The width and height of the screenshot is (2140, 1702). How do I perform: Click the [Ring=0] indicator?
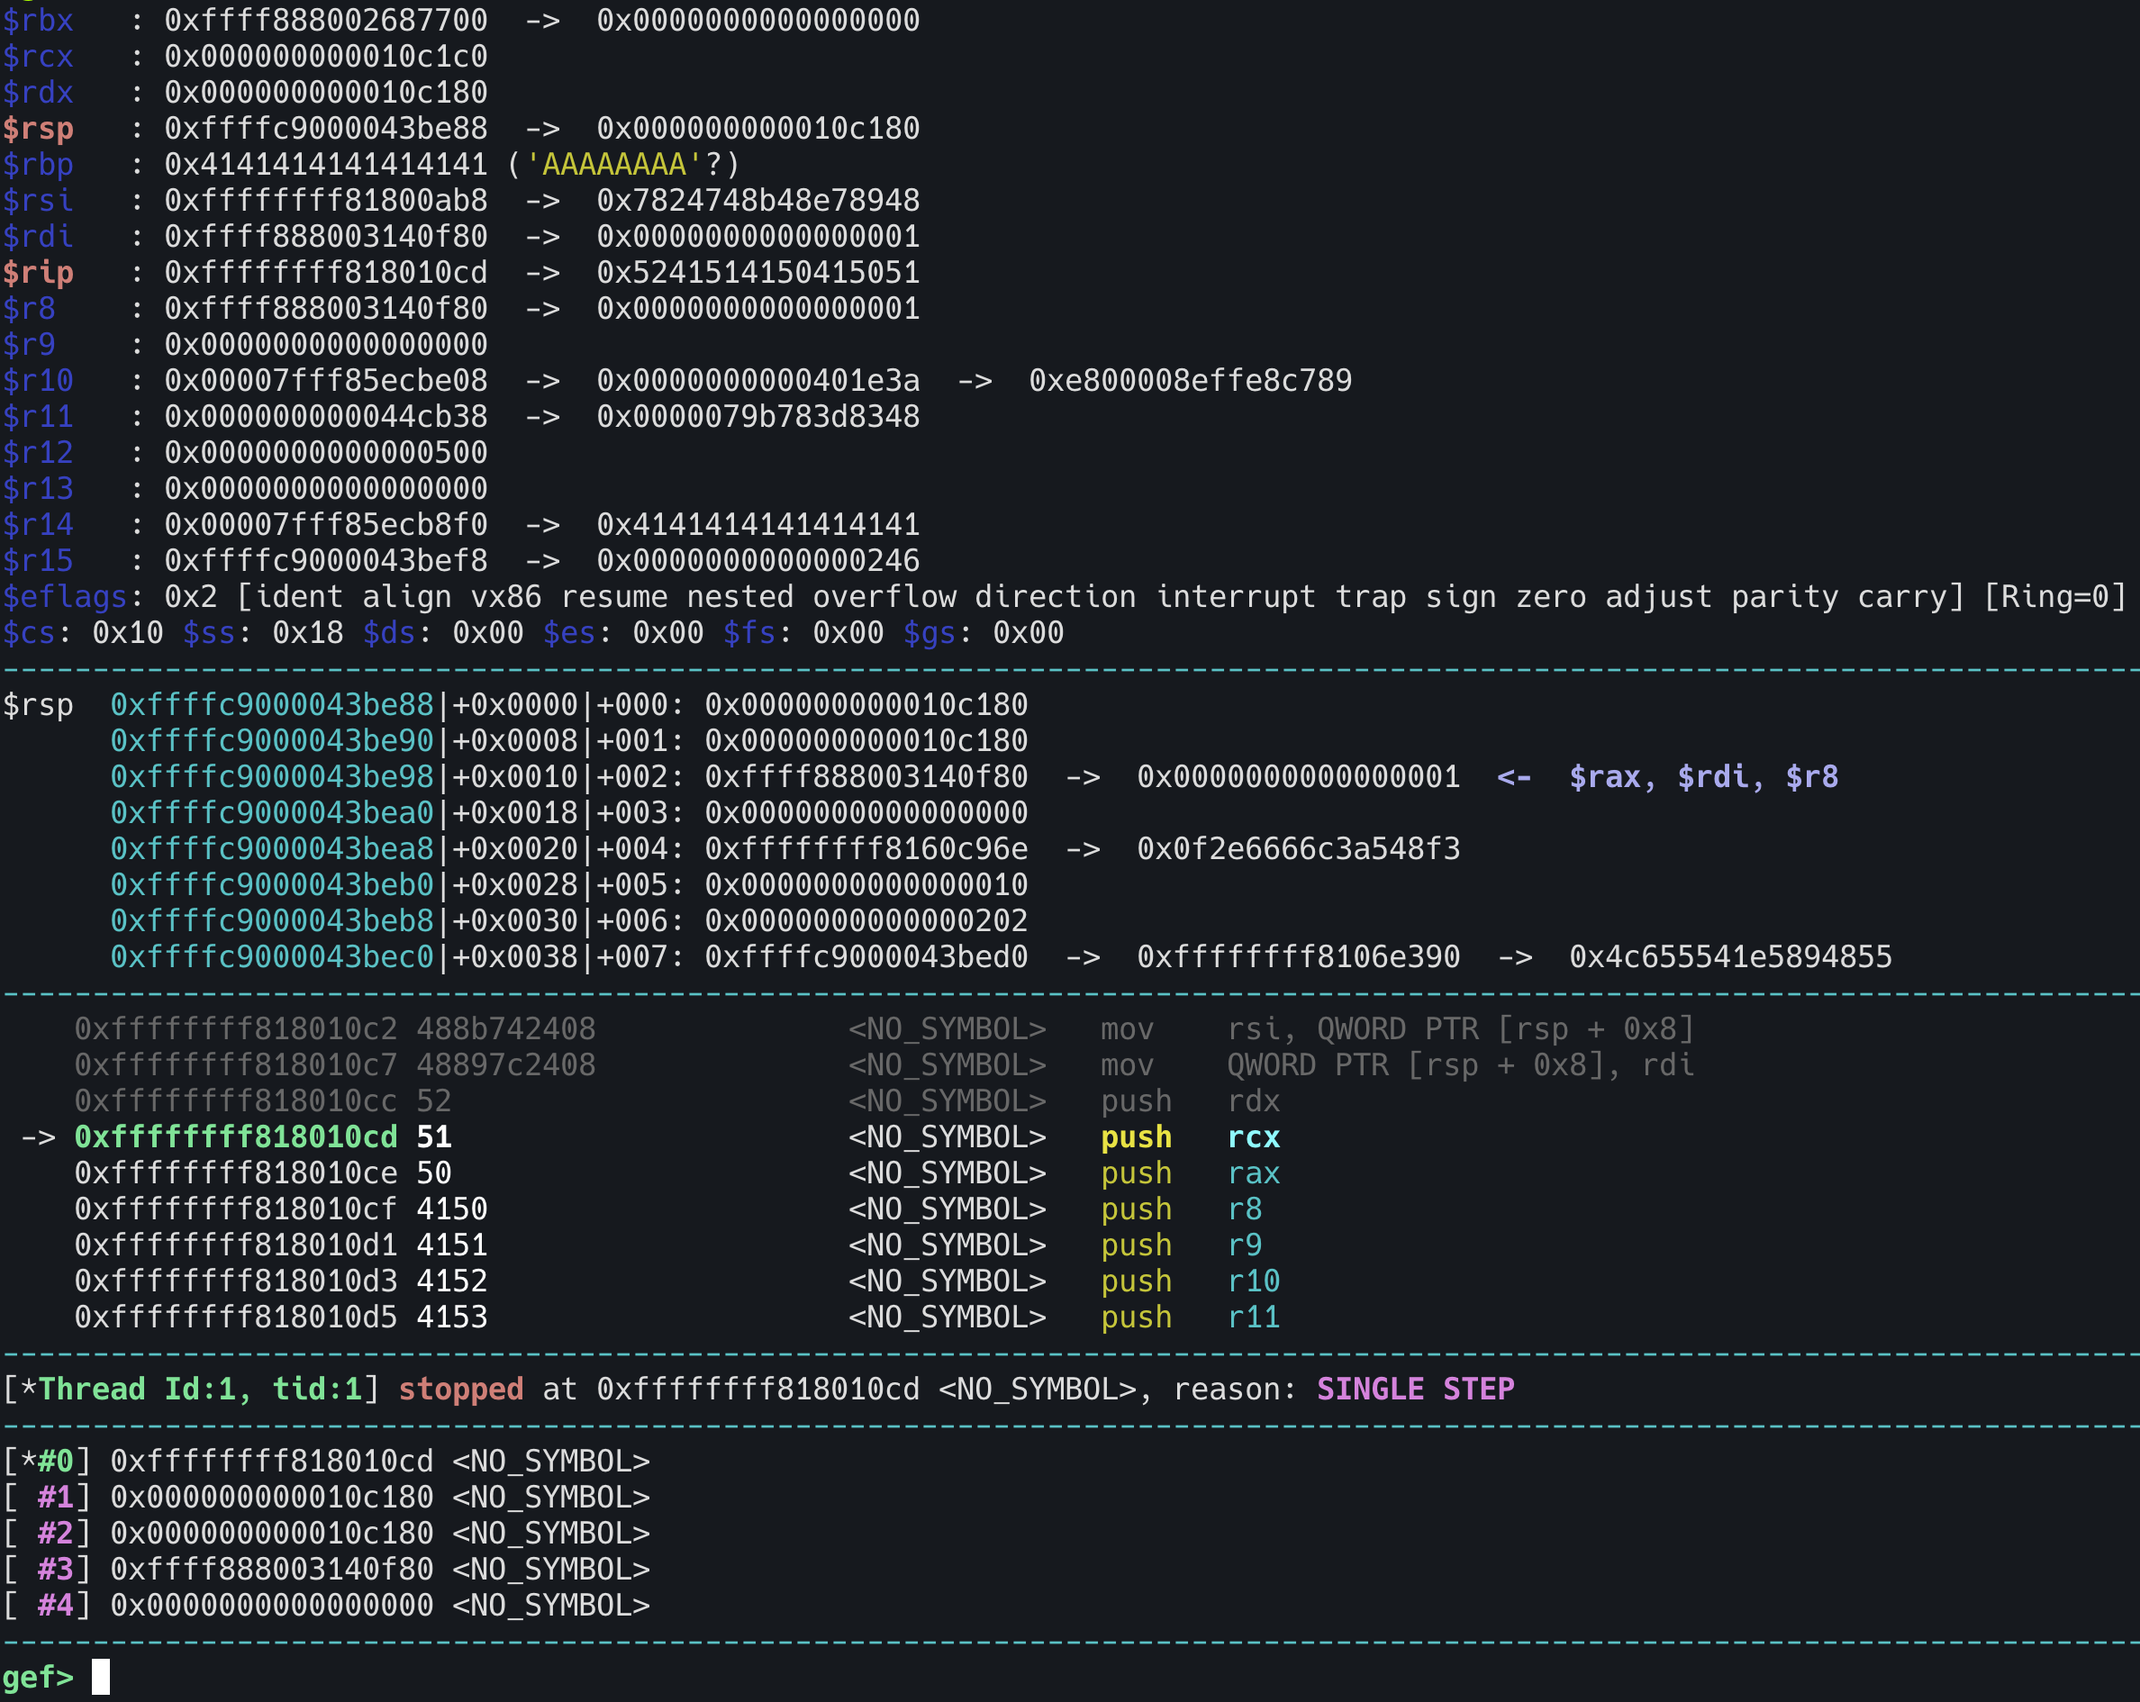(x=2054, y=597)
